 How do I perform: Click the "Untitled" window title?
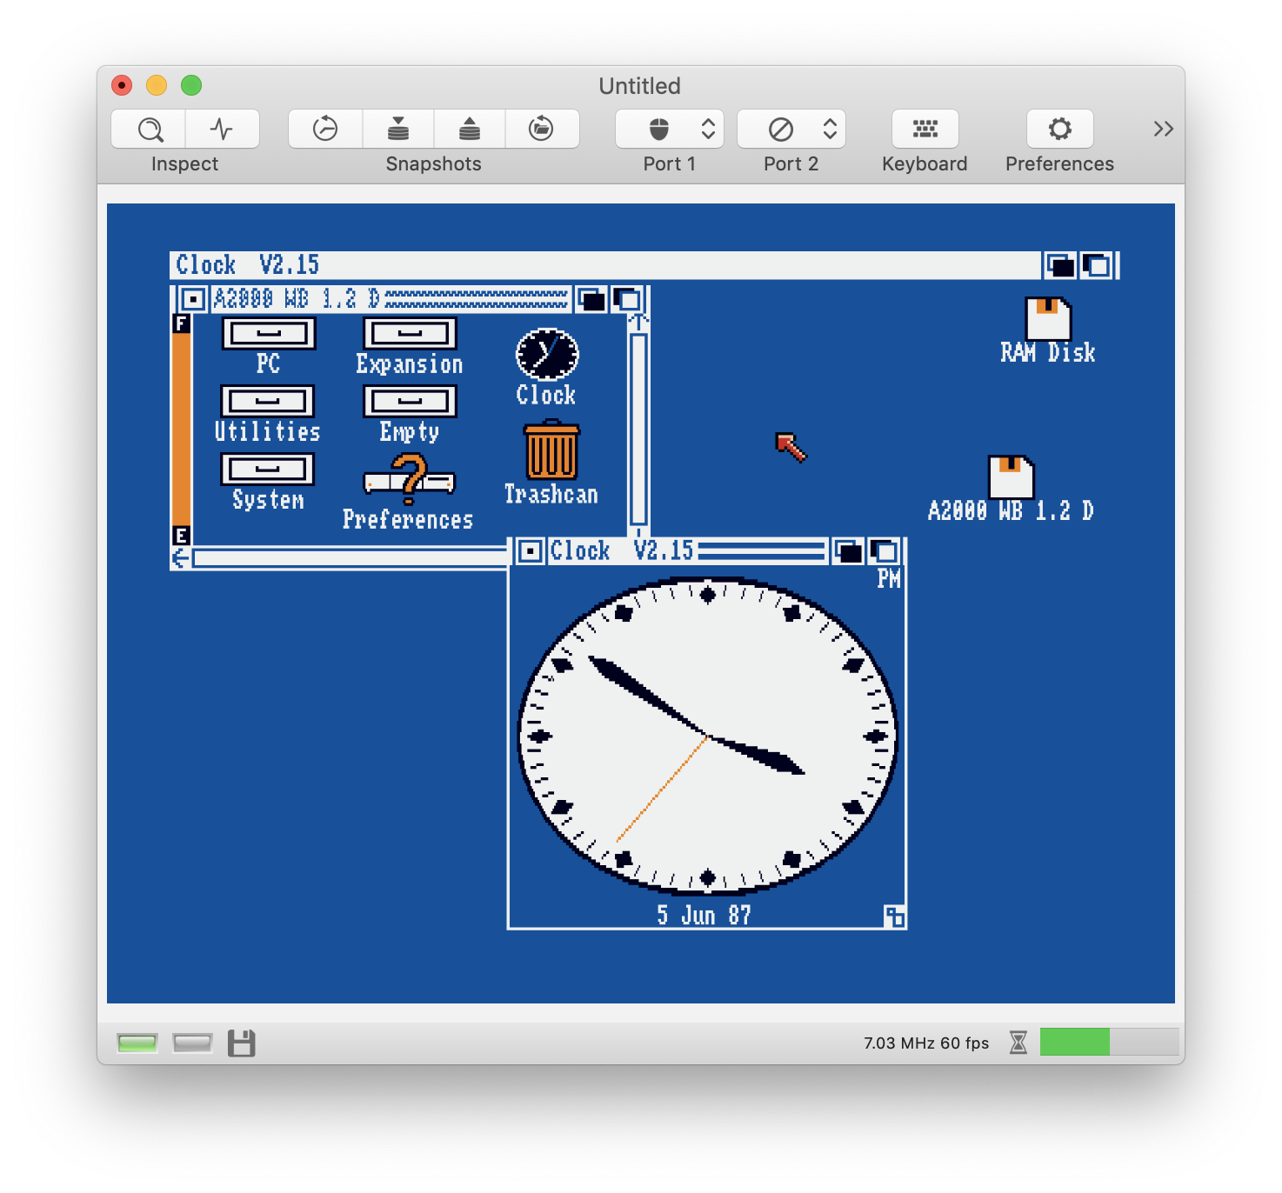point(640,86)
